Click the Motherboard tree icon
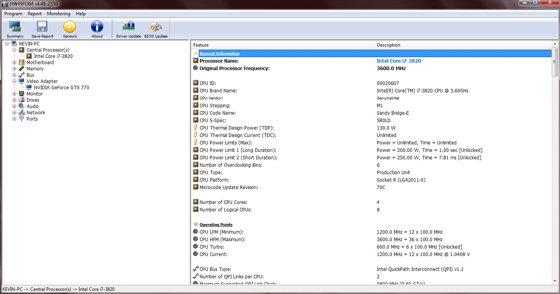Image resolution: width=560 pixels, height=294 pixels. tap(22, 62)
